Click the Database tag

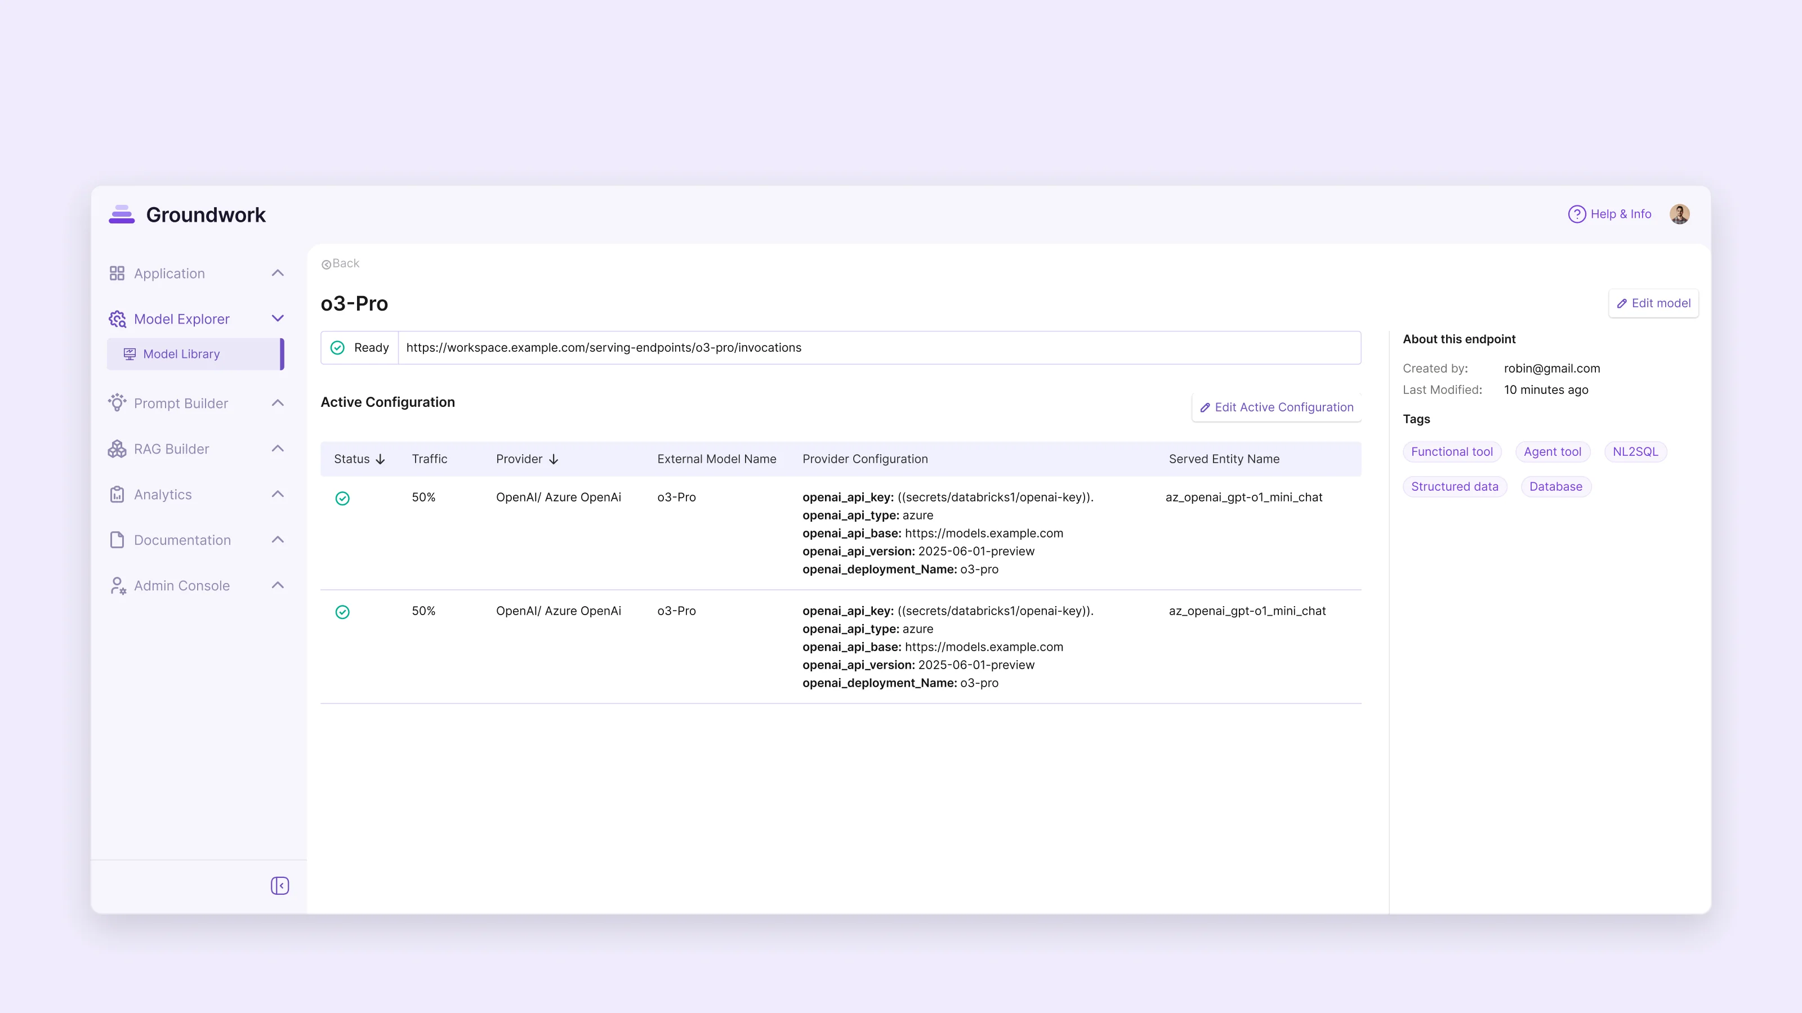[x=1556, y=487]
